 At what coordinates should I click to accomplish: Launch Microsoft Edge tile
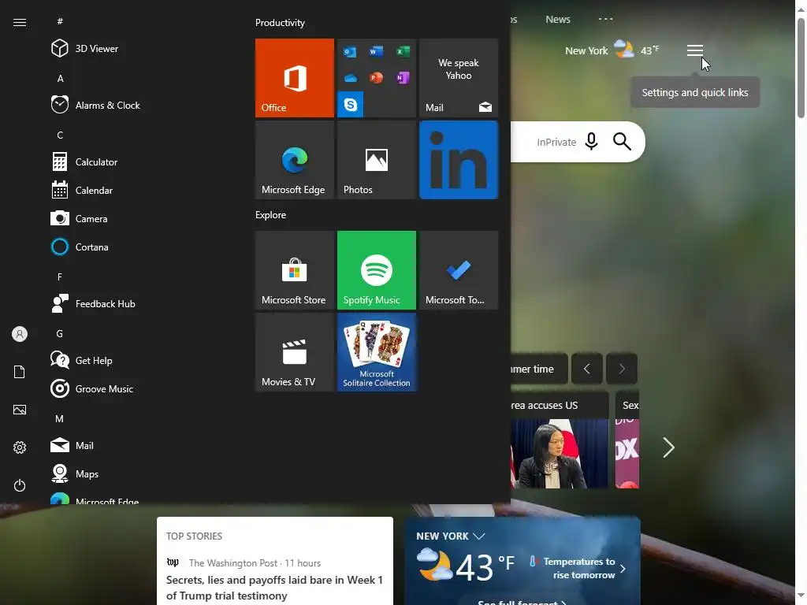(295, 160)
